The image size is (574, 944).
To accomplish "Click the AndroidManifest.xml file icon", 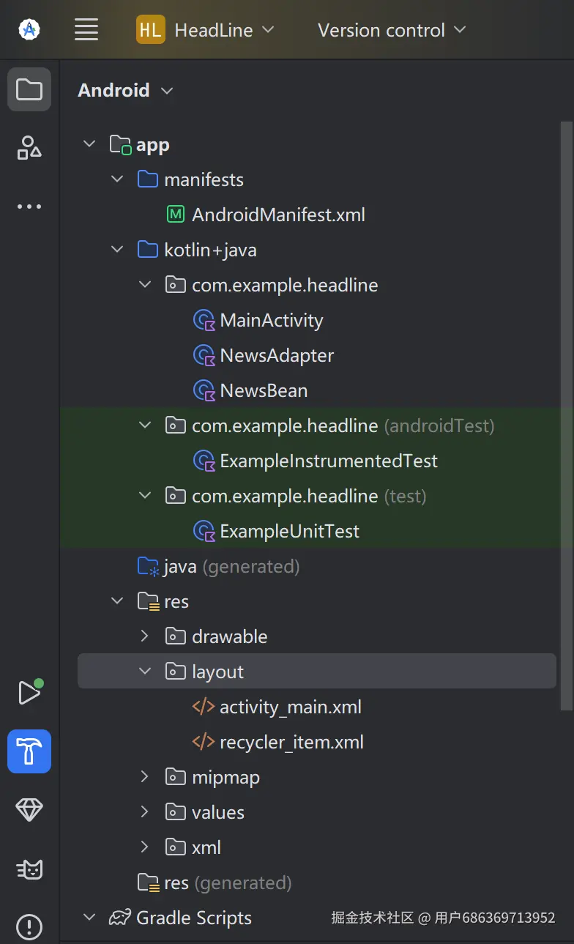I will pyautogui.click(x=176, y=215).
